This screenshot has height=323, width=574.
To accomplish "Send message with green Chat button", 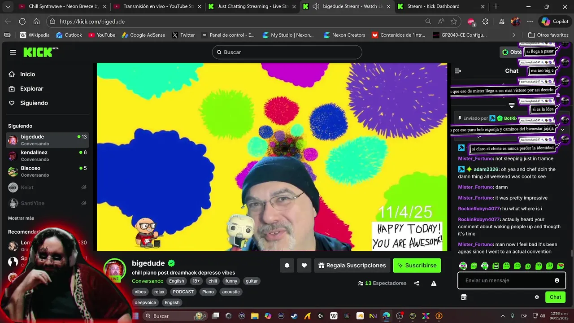I will pos(556,297).
